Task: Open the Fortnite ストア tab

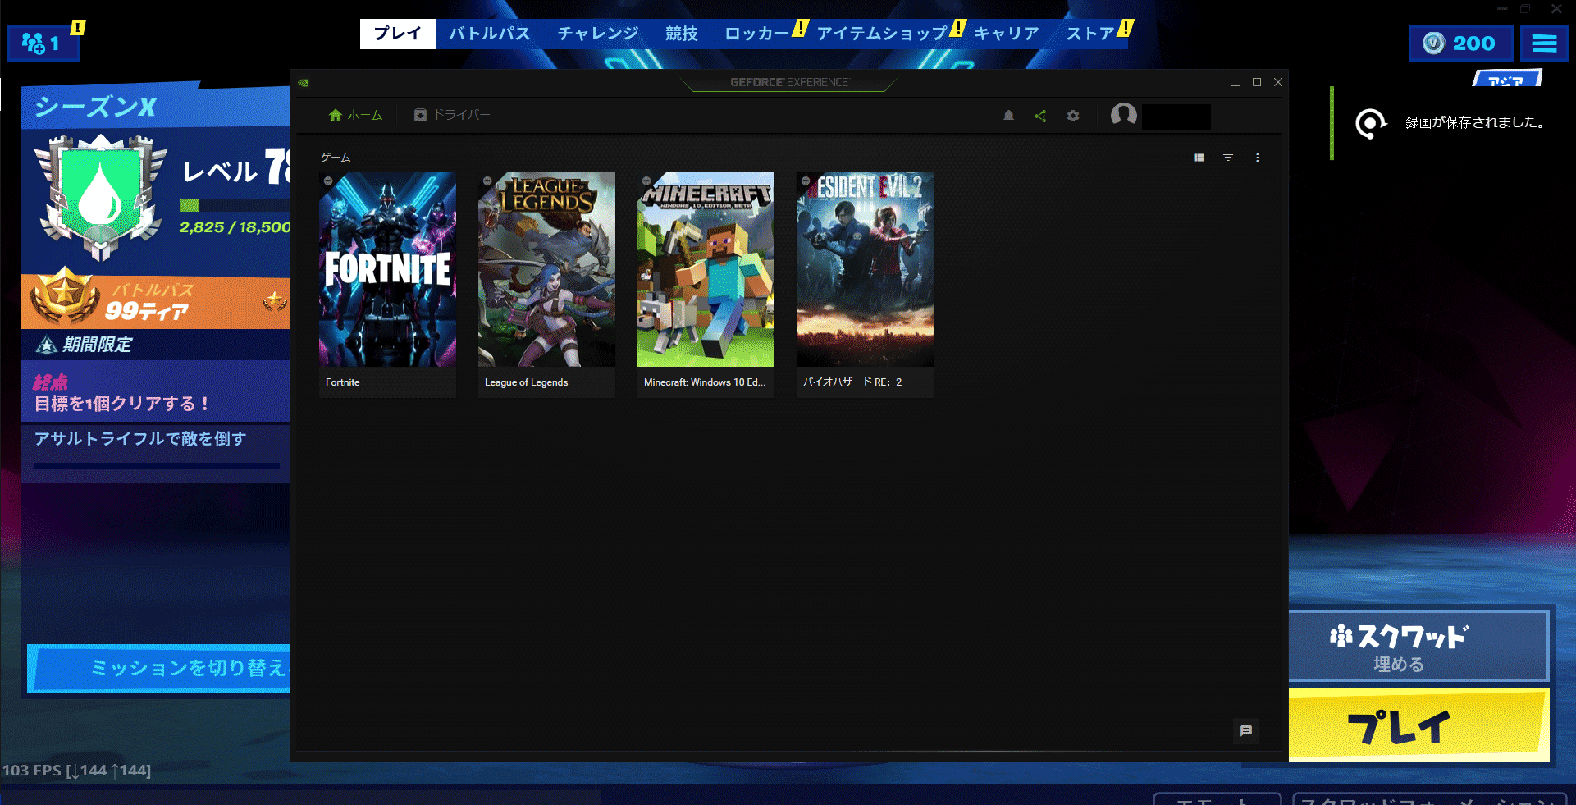Action: 1091,34
